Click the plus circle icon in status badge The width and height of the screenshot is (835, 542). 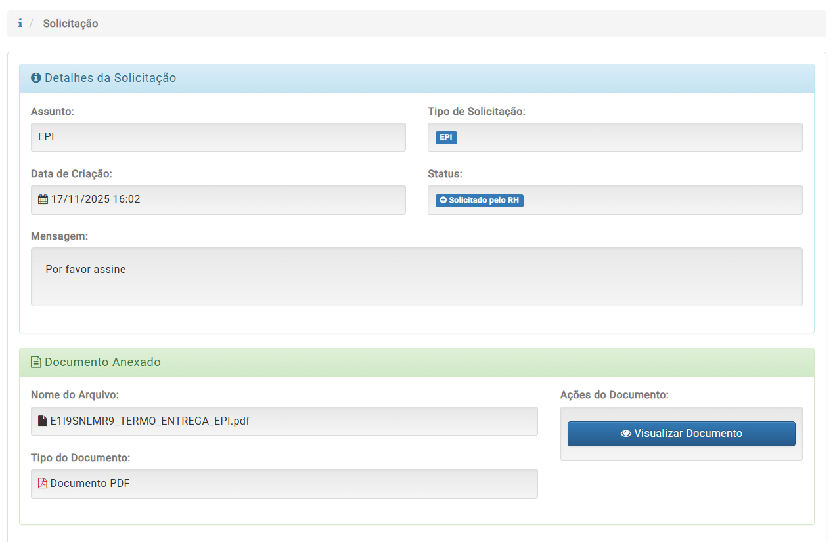click(x=443, y=200)
